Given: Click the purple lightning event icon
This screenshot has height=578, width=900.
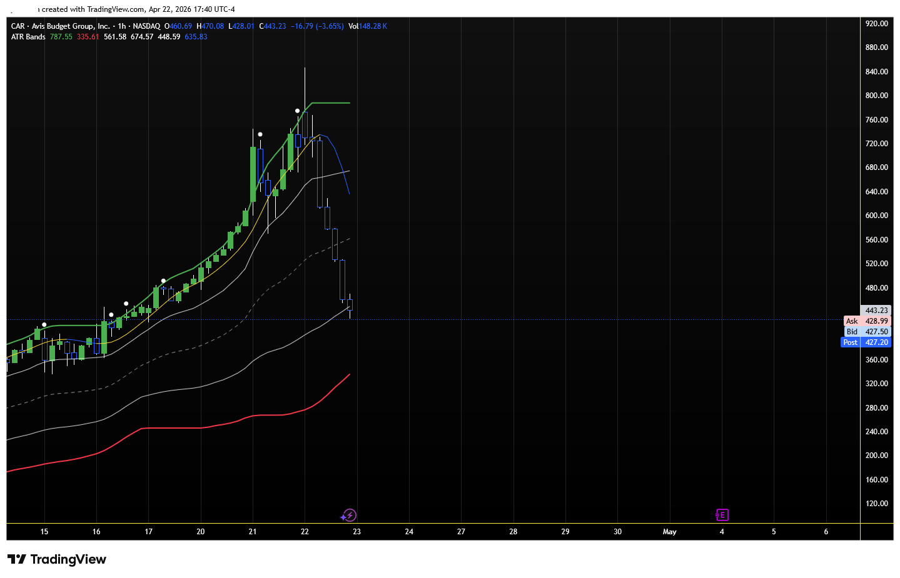Looking at the screenshot, I should point(349,516).
